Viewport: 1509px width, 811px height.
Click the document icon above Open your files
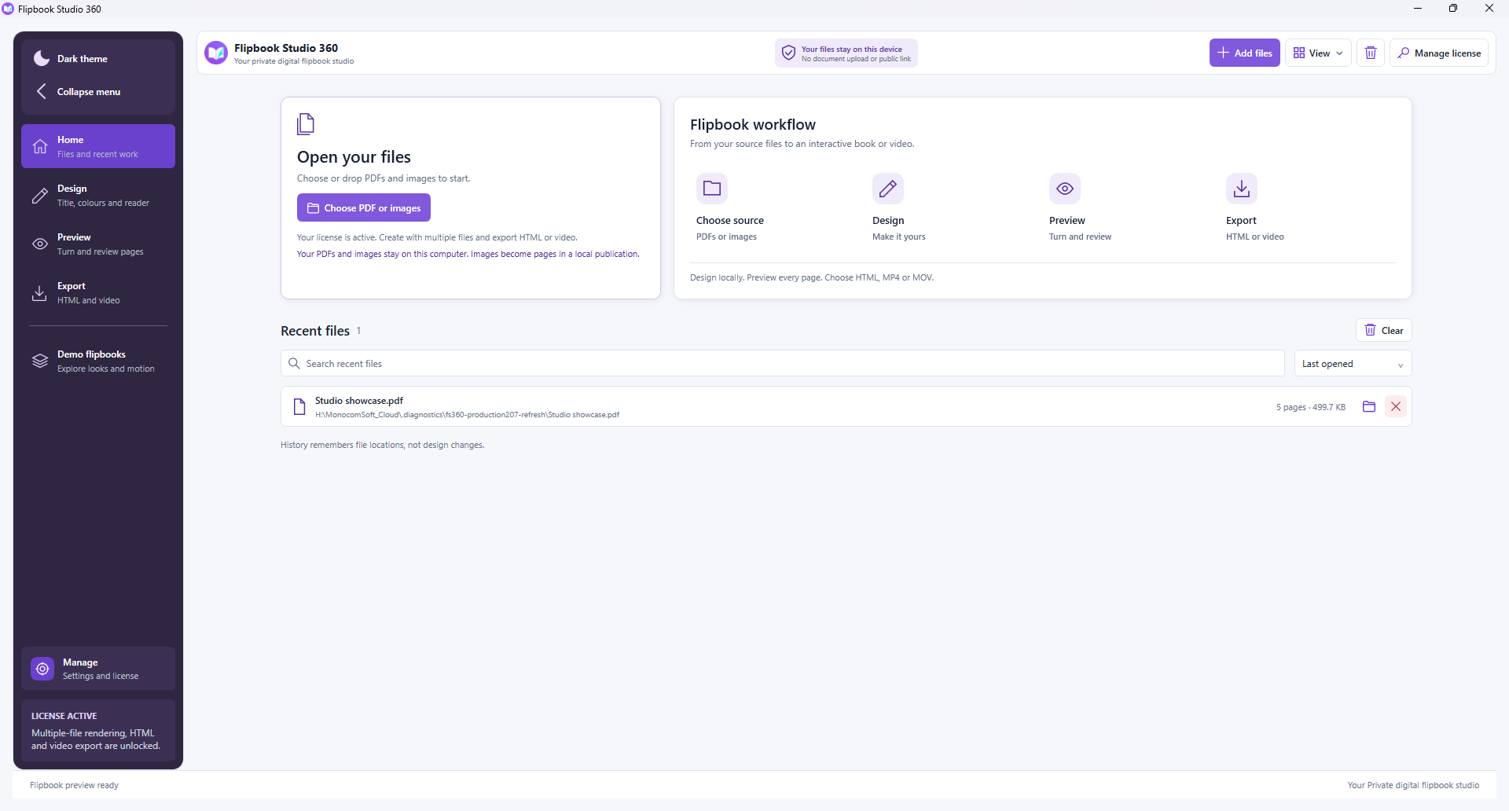(306, 124)
